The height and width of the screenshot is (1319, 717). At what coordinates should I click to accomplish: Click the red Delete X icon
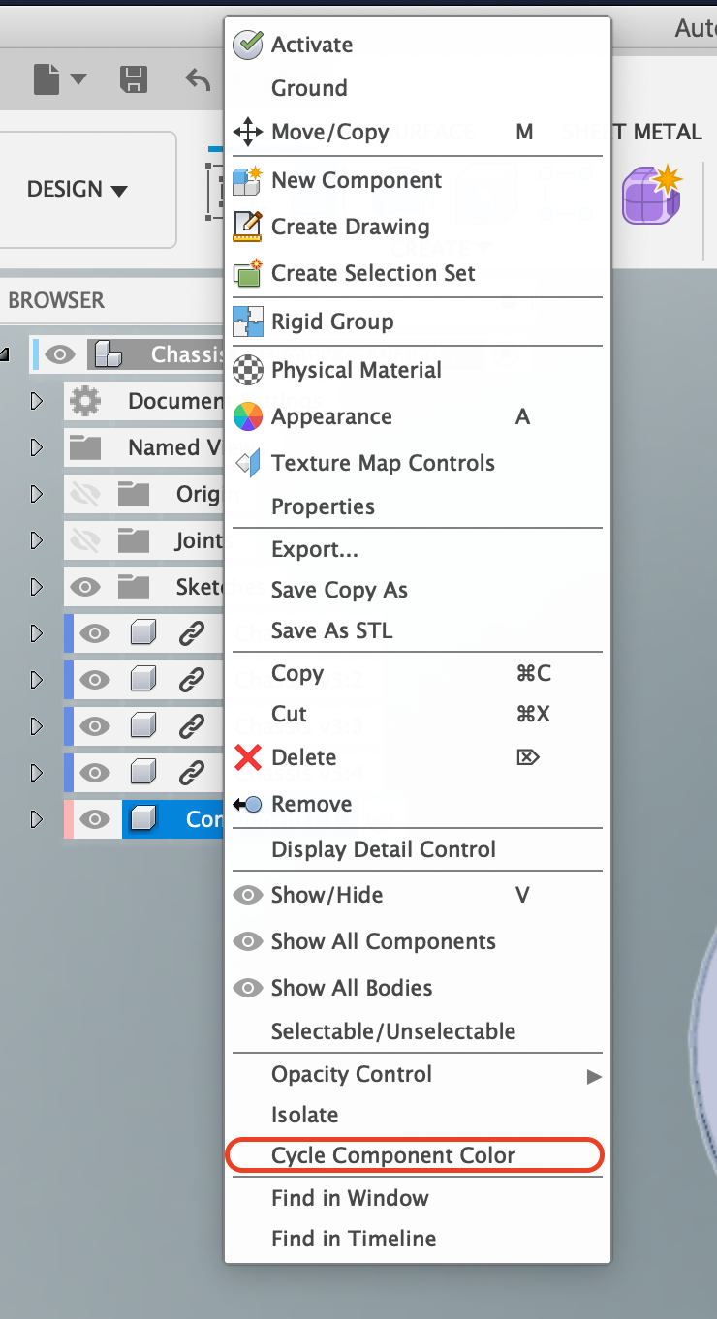tap(249, 757)
